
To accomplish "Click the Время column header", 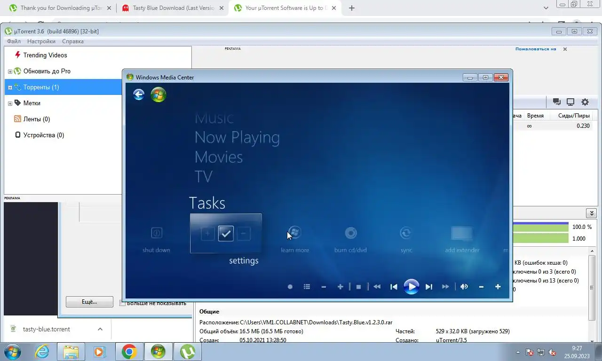I will pos(535,116).
